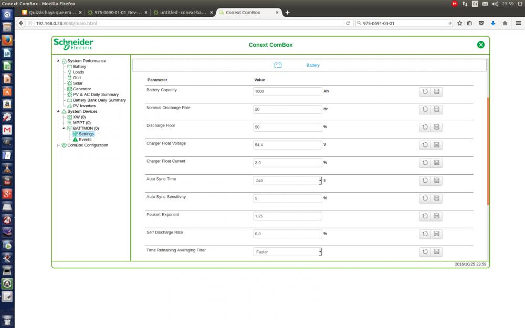Open Battery Bank Daily Summary

point(99,100)
